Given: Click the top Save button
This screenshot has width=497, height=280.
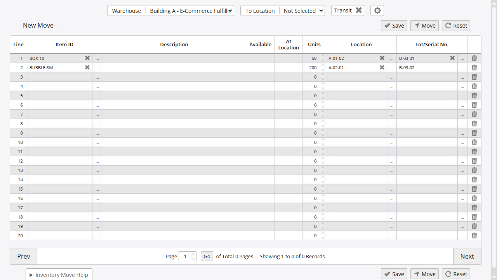Looking at the screenshot, I should tap(394, 26).
